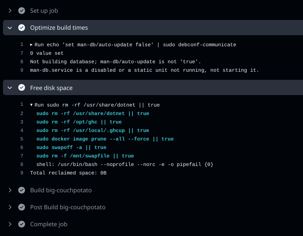303x236 pixels.
Task: Click the Optimize build times success checkmark icon
Action: click(x=22, y=28)
